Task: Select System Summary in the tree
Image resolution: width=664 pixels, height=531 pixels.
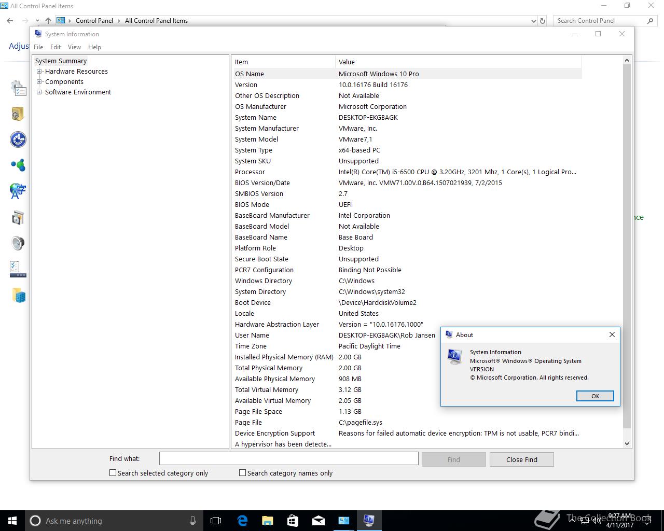Action: 61,61
